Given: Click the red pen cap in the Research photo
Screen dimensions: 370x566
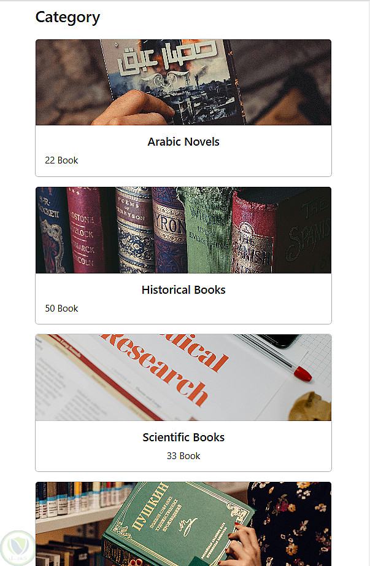Looking at the screenshot, I should (303, 374).
